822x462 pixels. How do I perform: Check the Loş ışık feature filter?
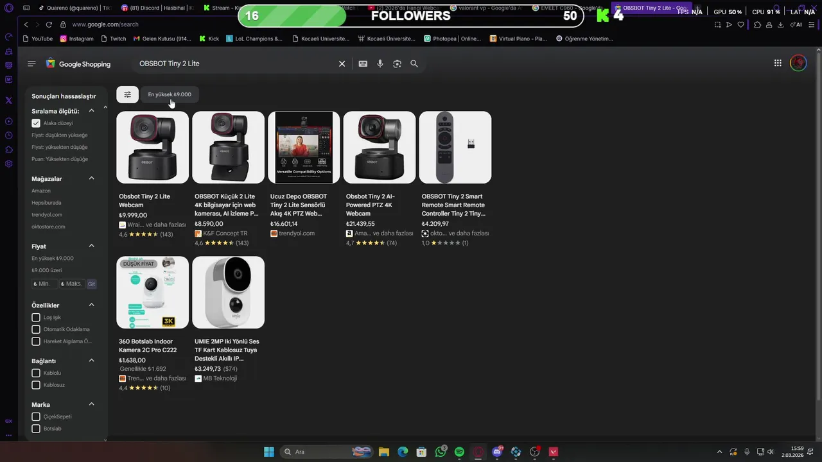click(36, 318)
